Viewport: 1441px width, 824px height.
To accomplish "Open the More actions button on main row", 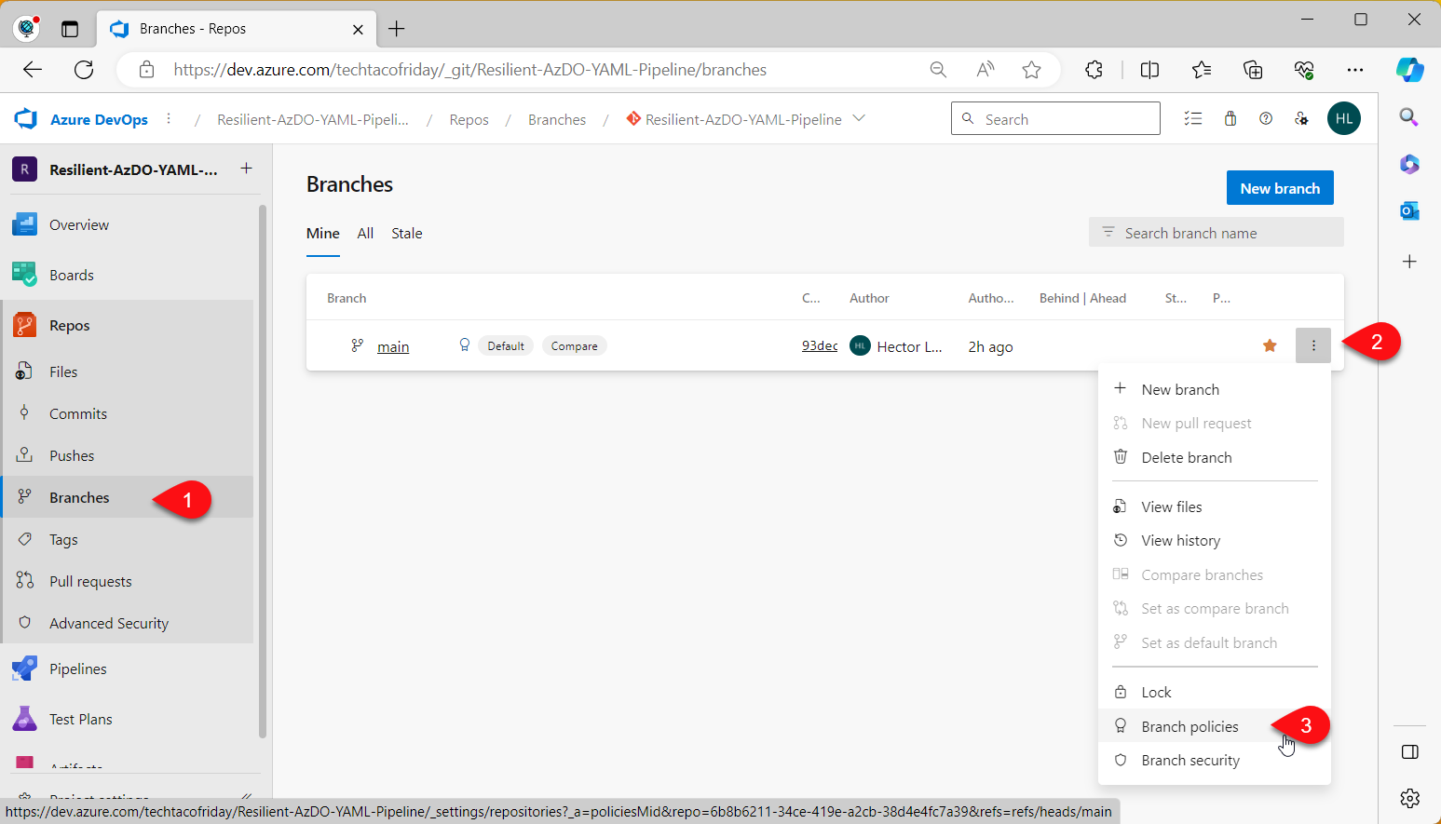I will coord(1313,345).
